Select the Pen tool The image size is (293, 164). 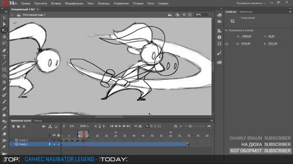pyautogui.click(x=4, y=51)
